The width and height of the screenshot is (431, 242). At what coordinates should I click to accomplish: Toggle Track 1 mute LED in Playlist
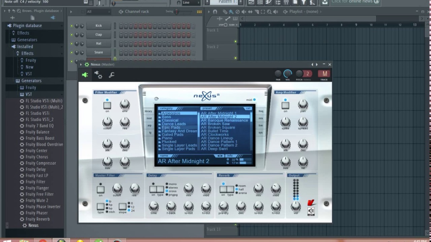point(235,42)
